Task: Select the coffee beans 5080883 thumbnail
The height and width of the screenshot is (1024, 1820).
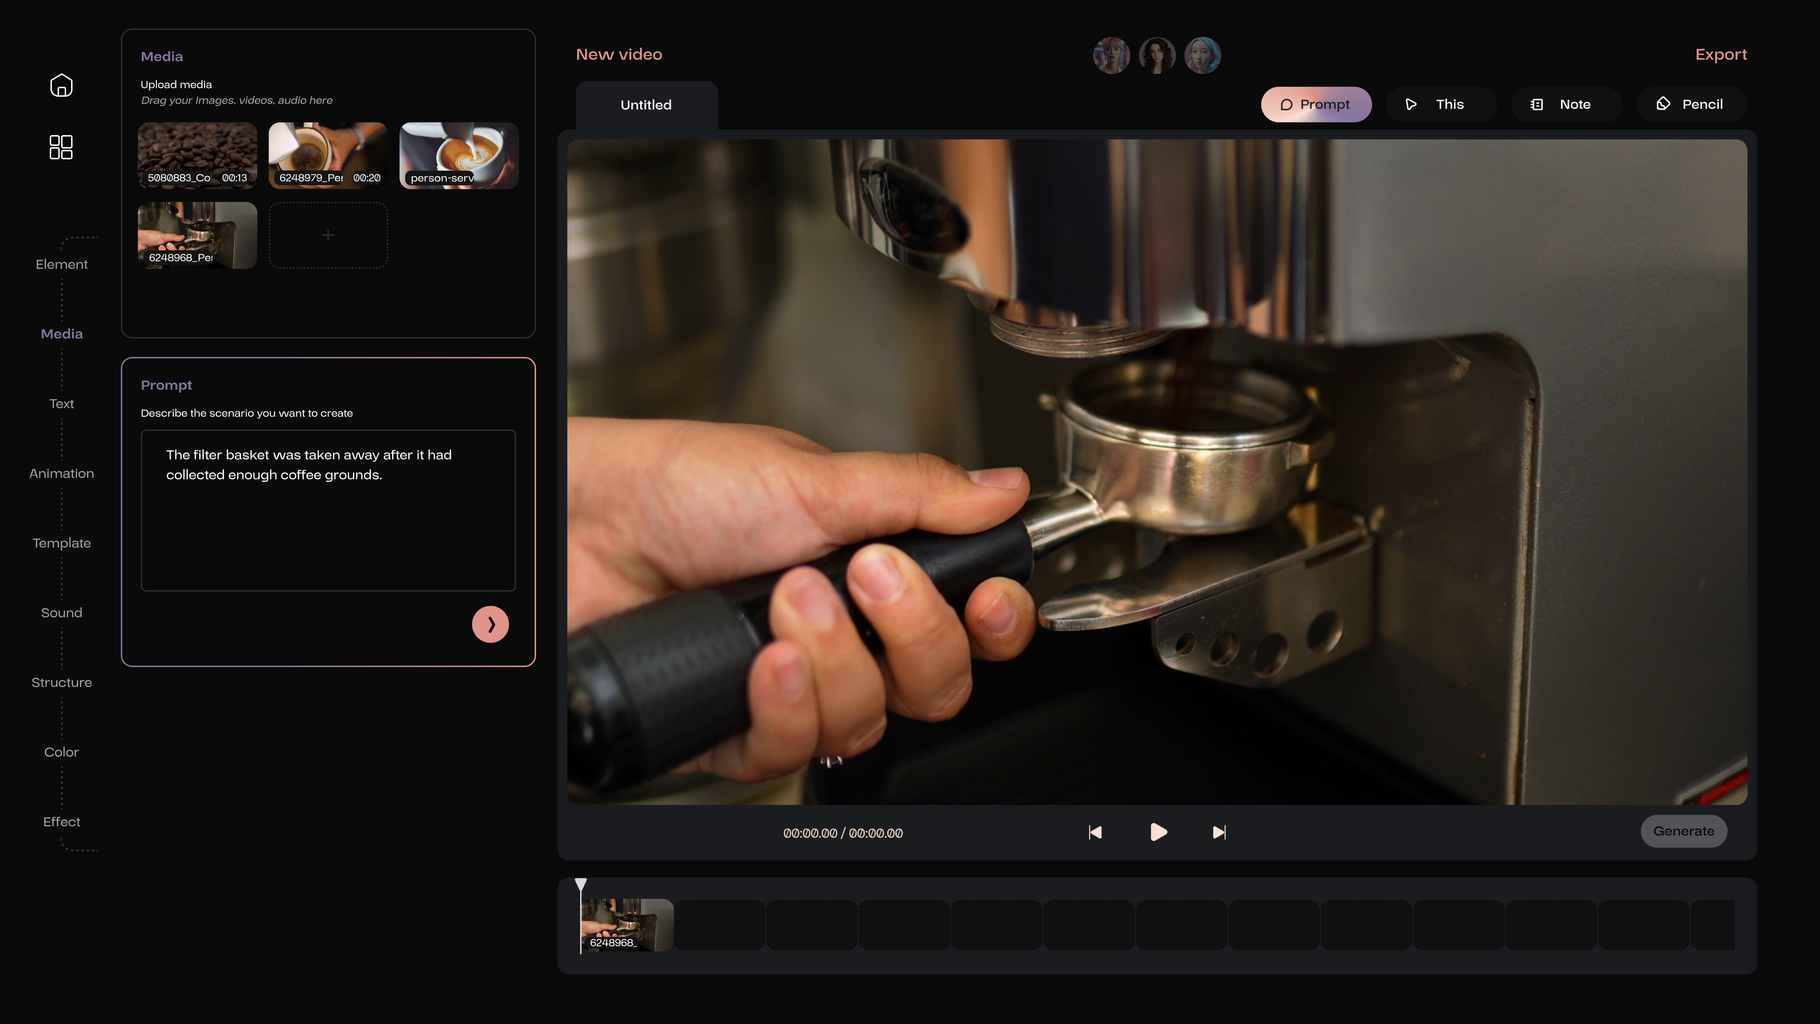Action: (197, 155)
